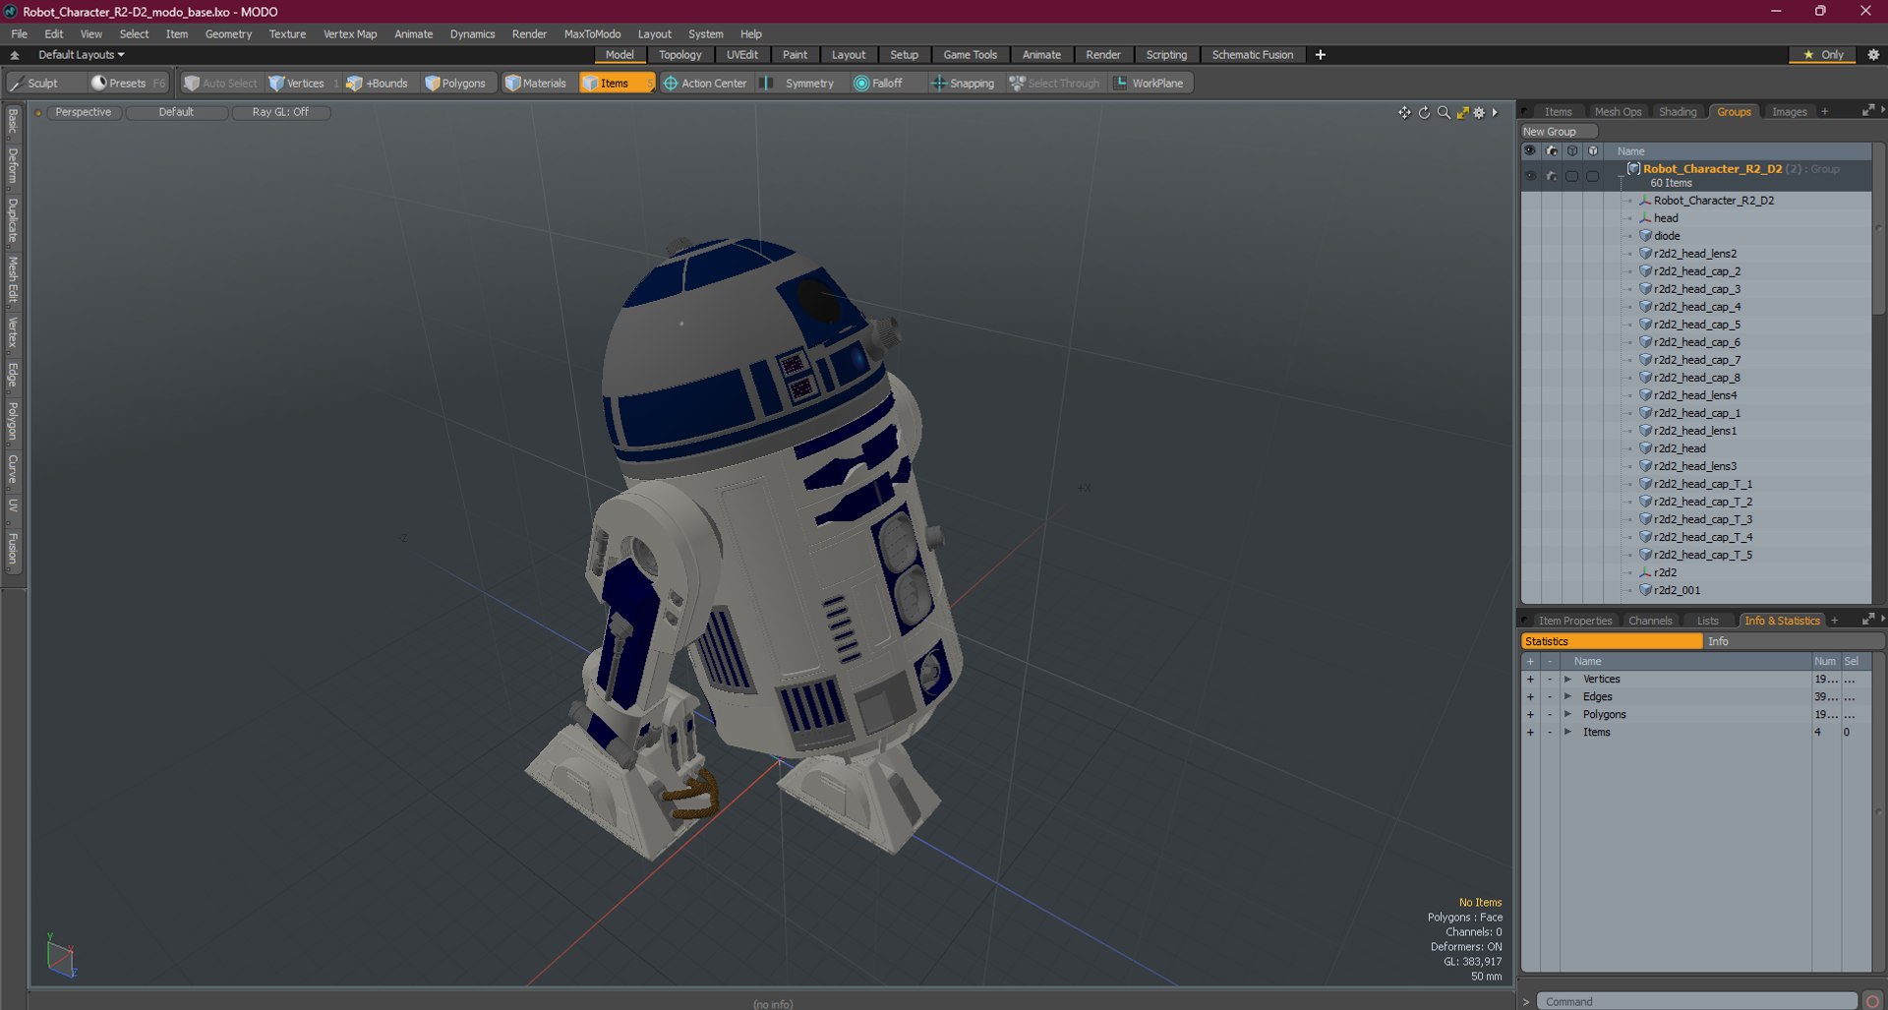
Task: Switch to the Shading panel tab
Action: (x=1678, y=112)
